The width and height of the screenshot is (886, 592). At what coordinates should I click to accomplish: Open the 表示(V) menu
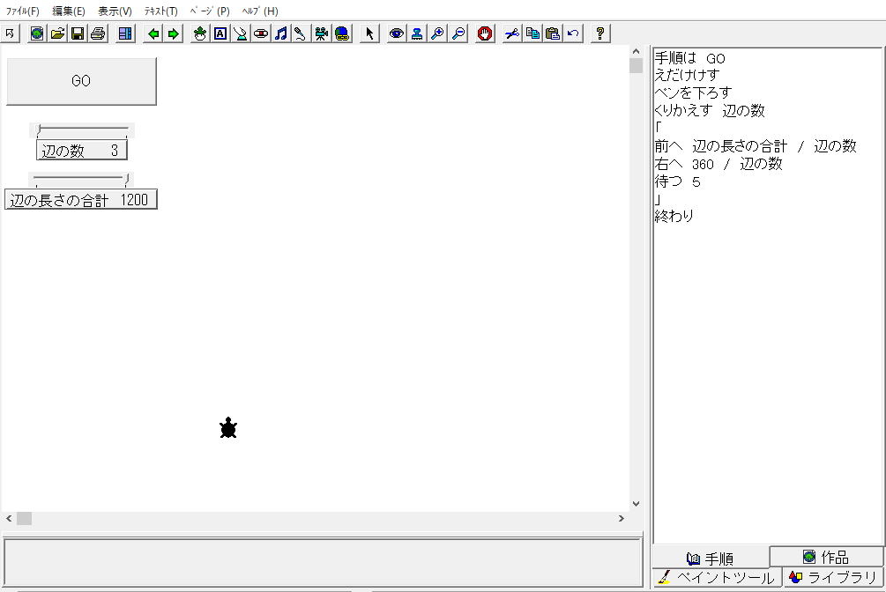pyautogui.click(x=115, y=11)
